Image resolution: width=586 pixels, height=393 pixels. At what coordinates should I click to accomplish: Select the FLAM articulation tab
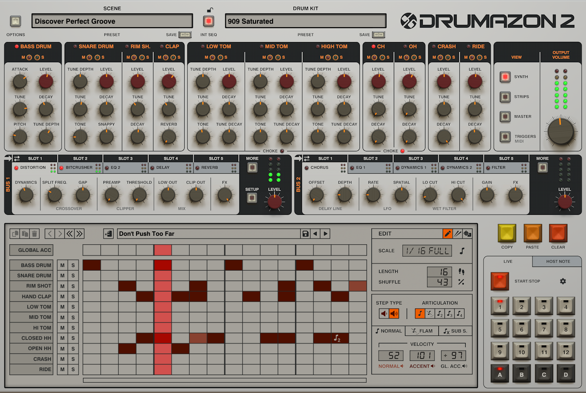point(421,330)
